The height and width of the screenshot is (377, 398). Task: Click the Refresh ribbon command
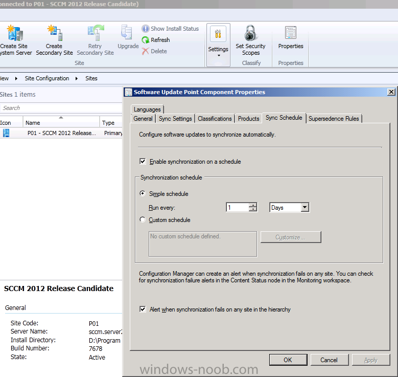point(156,40)
